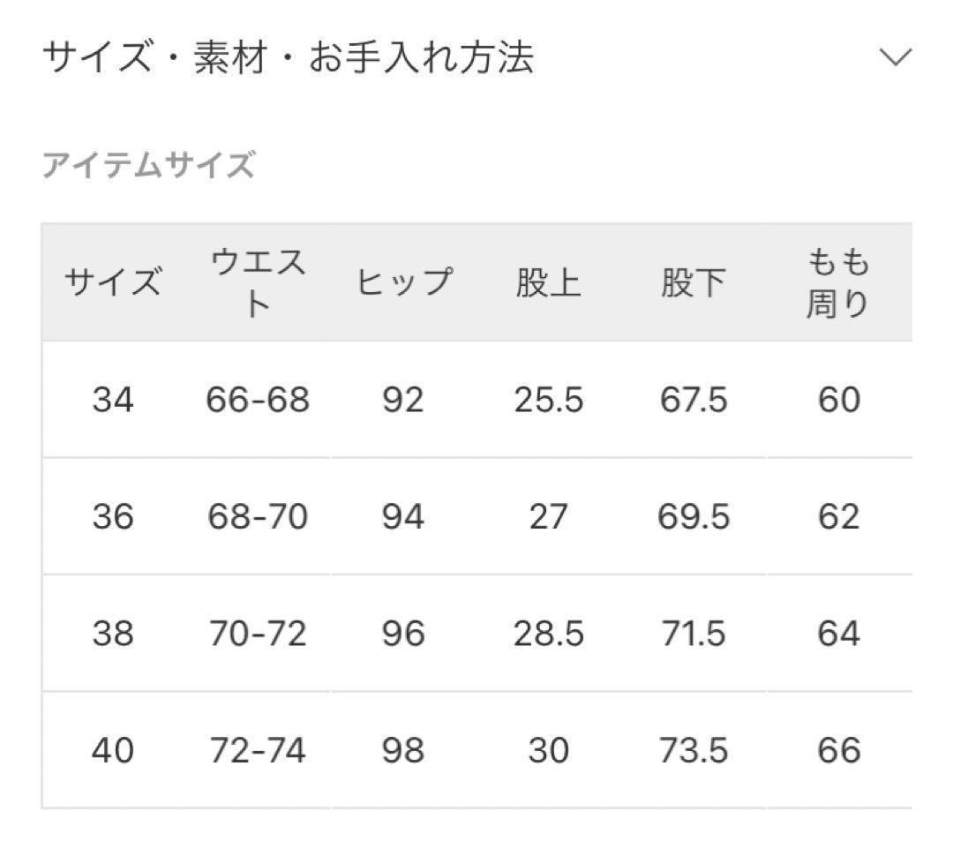Select the ウエスト column header
Image resolution: width=953 pixels, height=856 pixels.
click(x=255, y=282)
